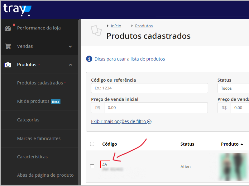Select all products via header checkbox
This screenshot has height=186, width=249.
tap(92, 144)
